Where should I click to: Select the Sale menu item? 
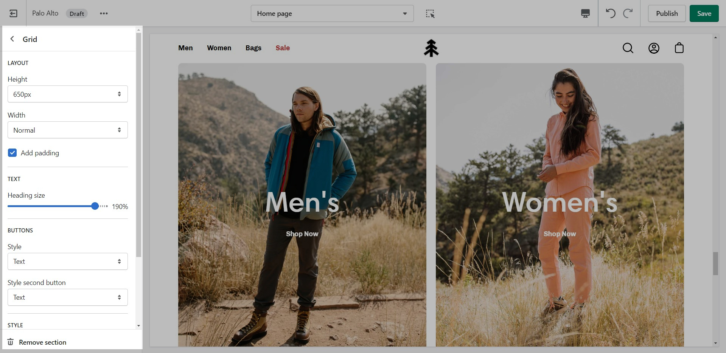coord(283,48)
